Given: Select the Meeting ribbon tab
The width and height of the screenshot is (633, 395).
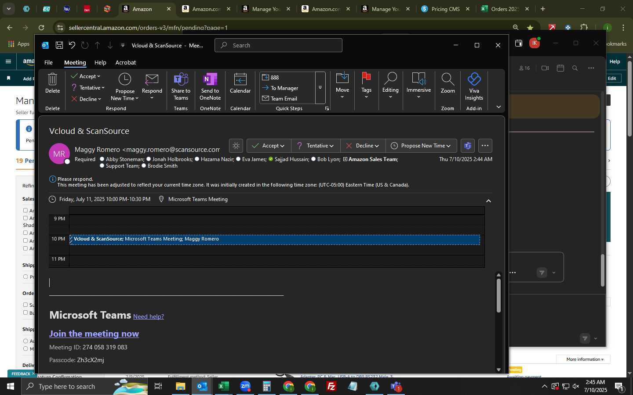Looking at the screenshot, I should click(75, 62).
